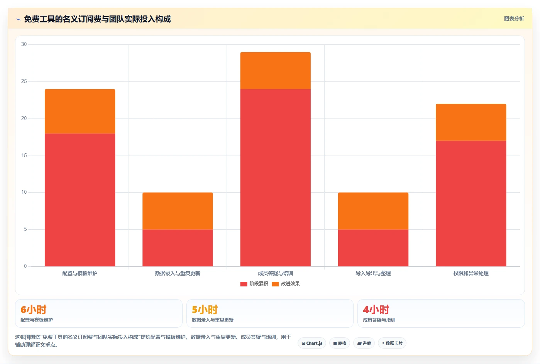Click the 进度 tag chip
The height and width of the screenshot is (364, 540).
(364, 343)
